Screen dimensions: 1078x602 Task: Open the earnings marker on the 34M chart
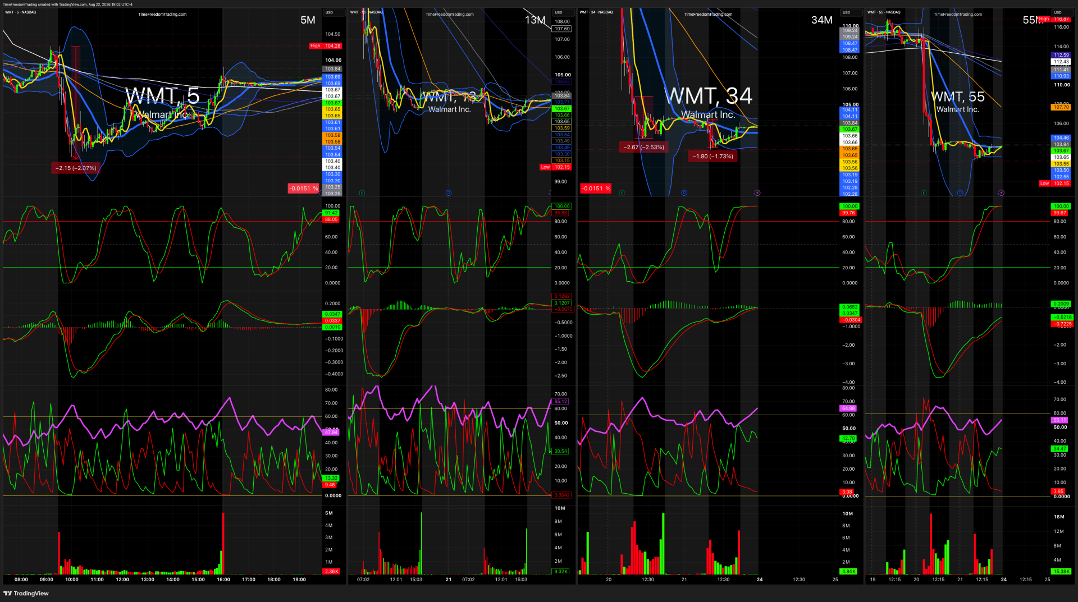[x=622, y=193]
